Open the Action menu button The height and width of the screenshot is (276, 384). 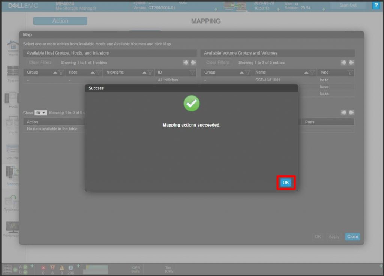(60, 21)
